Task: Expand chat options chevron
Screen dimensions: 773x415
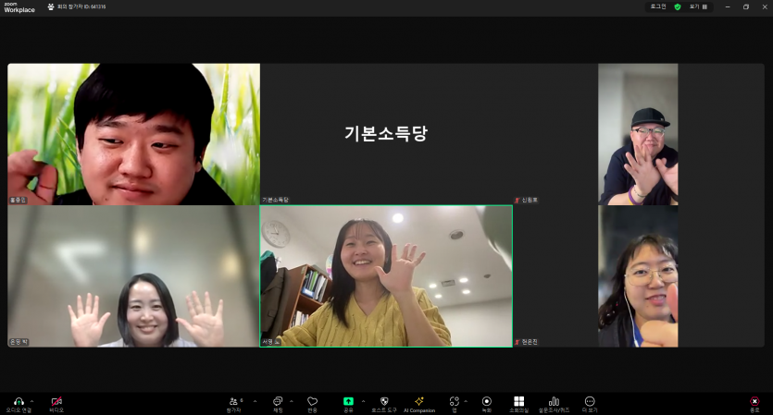Action: [x=291, y=401]
